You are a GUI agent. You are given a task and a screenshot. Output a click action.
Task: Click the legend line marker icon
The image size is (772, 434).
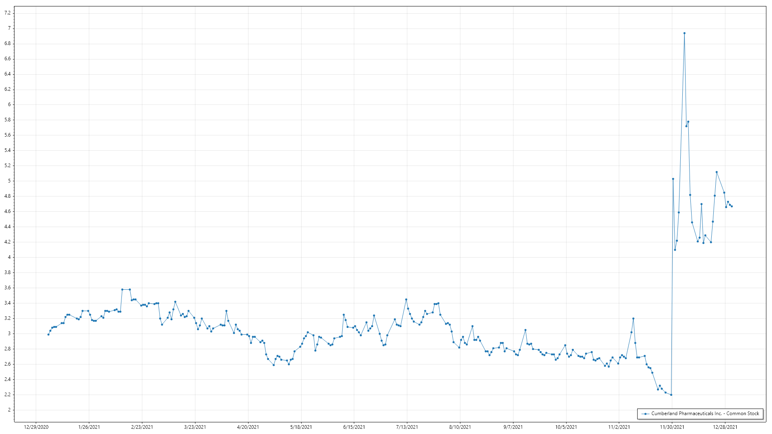(645, 414)
